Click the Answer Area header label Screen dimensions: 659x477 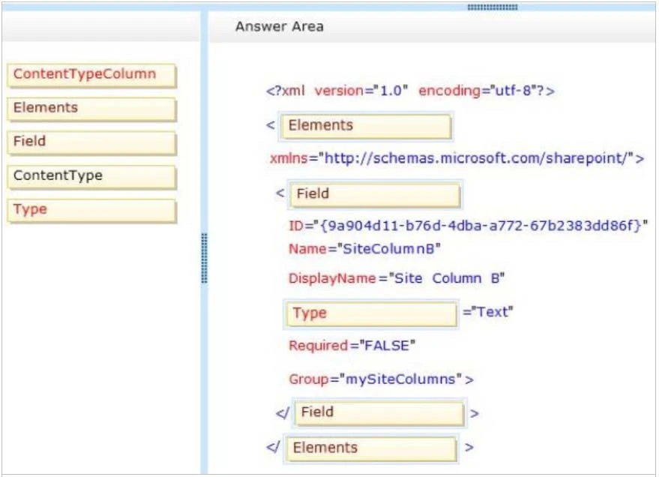[279, 27]
